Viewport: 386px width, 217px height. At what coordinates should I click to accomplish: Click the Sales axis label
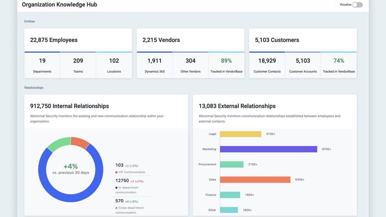pos(212,180)
